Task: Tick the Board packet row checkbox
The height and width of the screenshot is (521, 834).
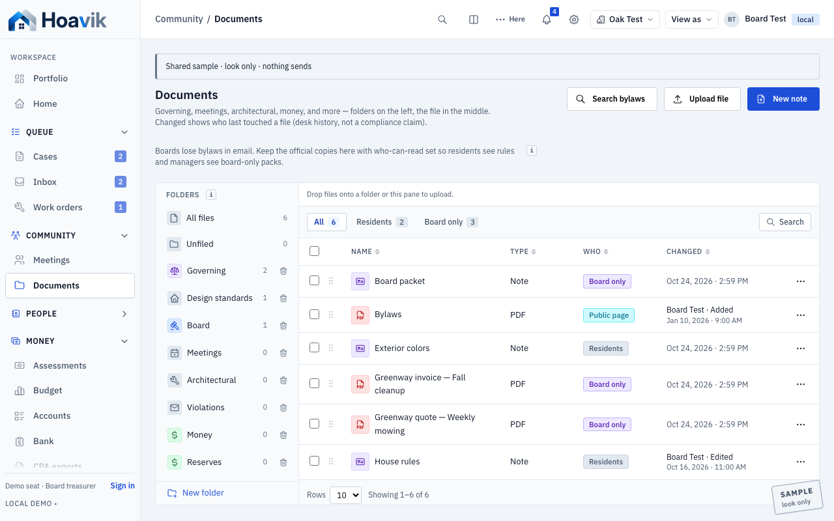Action: click(x=314, y=281)
